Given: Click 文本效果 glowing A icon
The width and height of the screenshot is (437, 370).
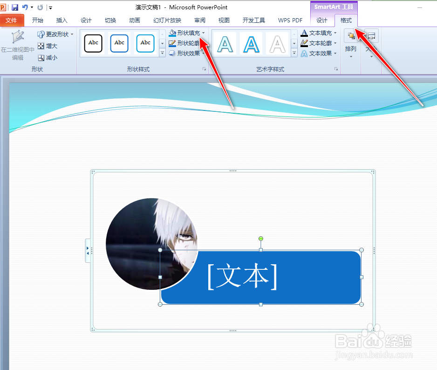Looking at the screenshot, I should (304, 53).
